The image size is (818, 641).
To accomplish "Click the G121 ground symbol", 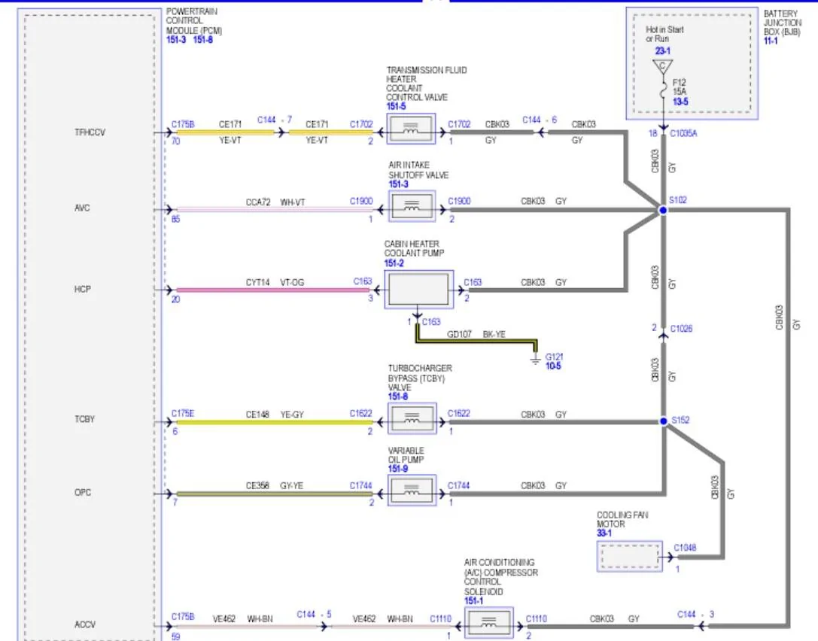I will point(535,360).
